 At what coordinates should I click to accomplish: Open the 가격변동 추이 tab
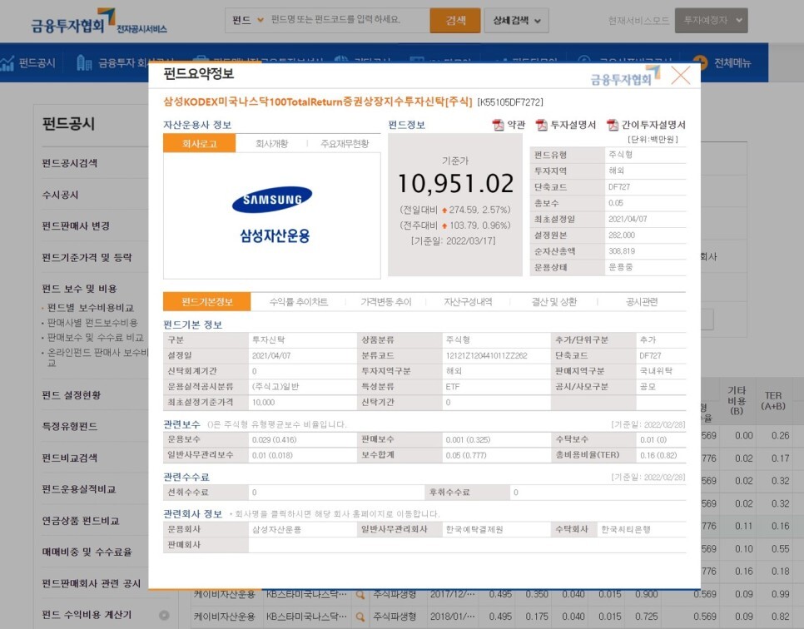tap(386, 302)
